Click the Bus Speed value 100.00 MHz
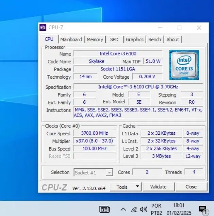The image size is (214, 216). click(94, 149)
